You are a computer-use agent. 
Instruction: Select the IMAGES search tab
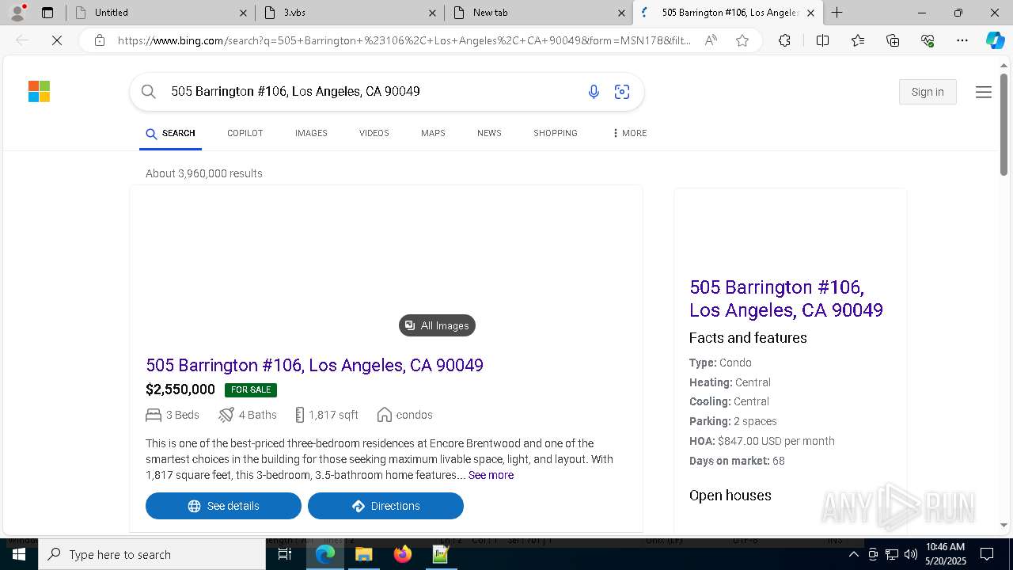pos(311,133)
